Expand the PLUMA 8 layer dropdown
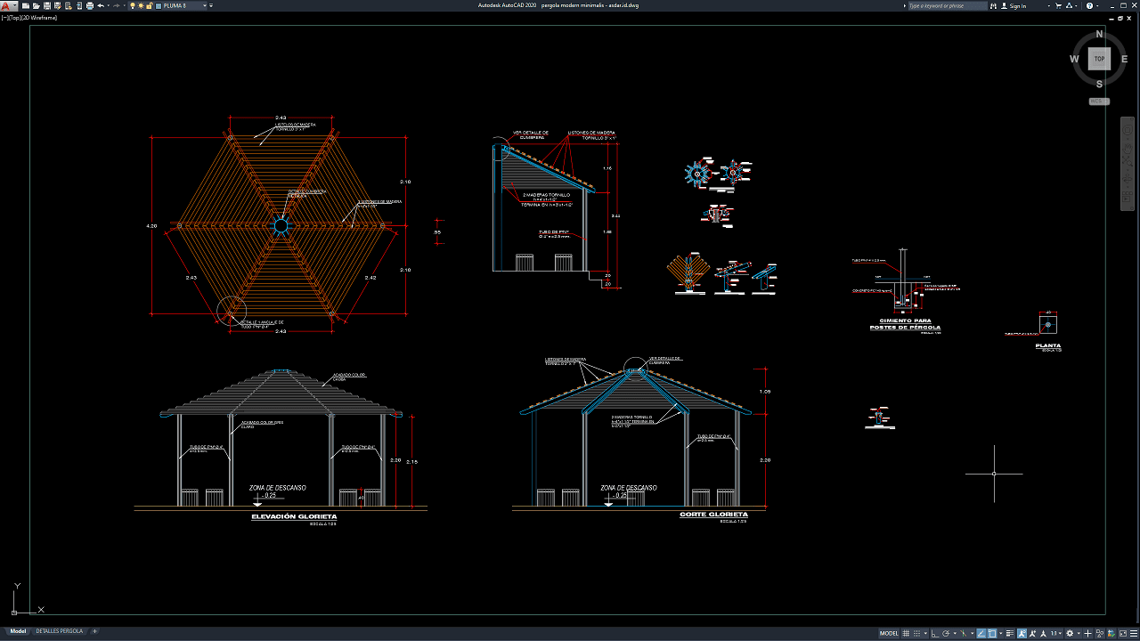This screenshot has height=641, width=1140. point(204,5)
